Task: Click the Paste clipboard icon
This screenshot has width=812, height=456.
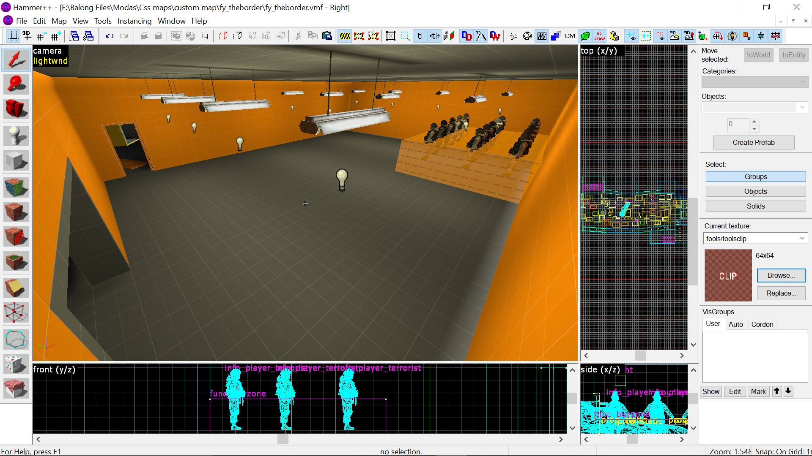Action: 327,36
